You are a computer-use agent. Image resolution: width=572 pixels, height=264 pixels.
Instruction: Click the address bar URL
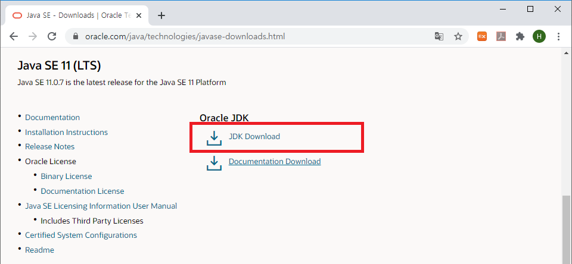185,36
